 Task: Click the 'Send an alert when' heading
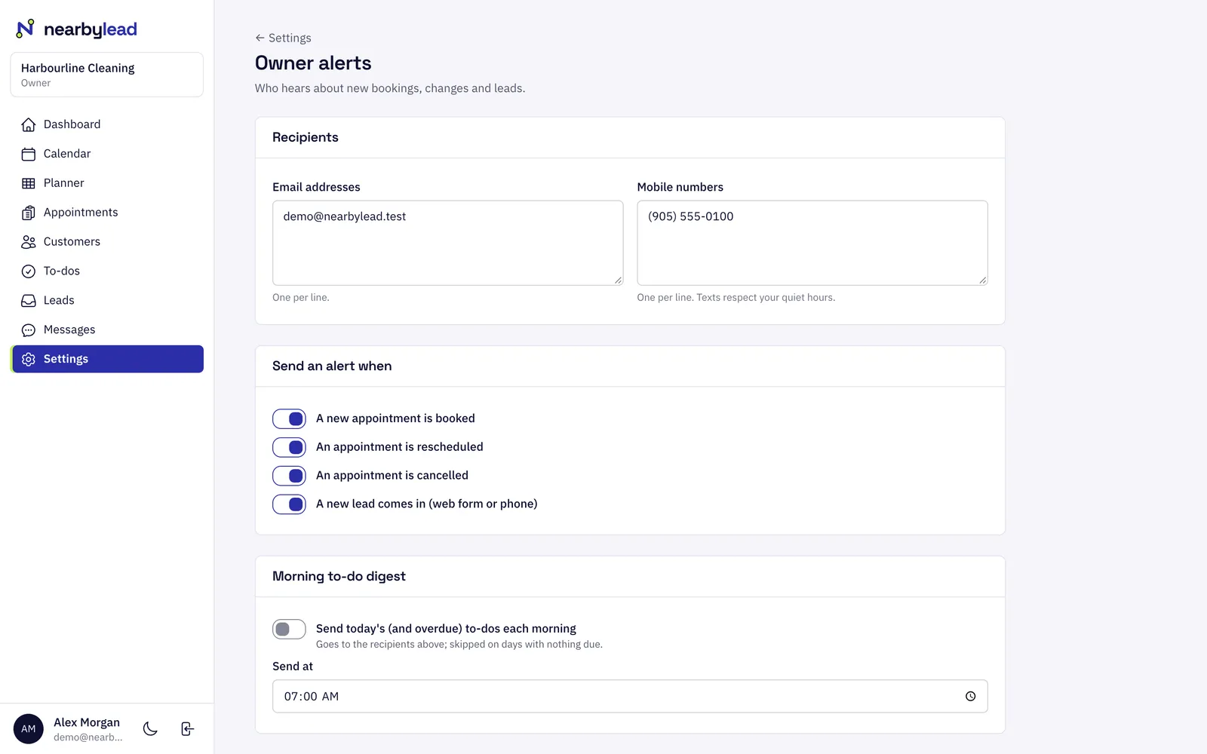coord(332,366)
